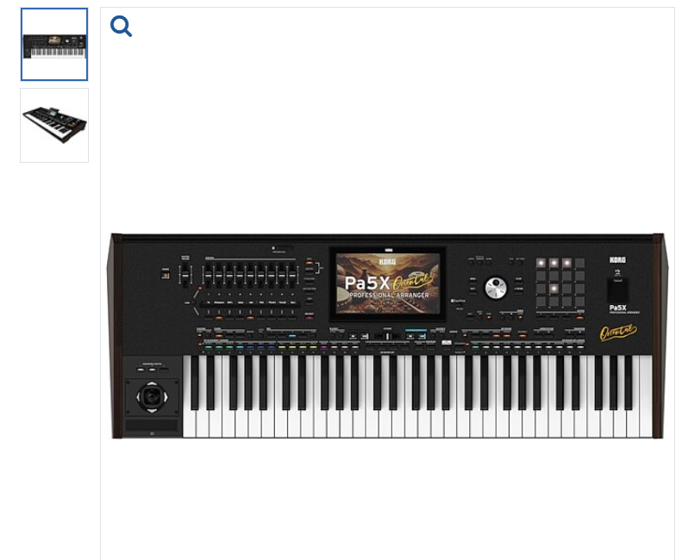Screen dimensions: 676x560
Task: Click the top-left lit pad in the pad grid
Action: 541,263
